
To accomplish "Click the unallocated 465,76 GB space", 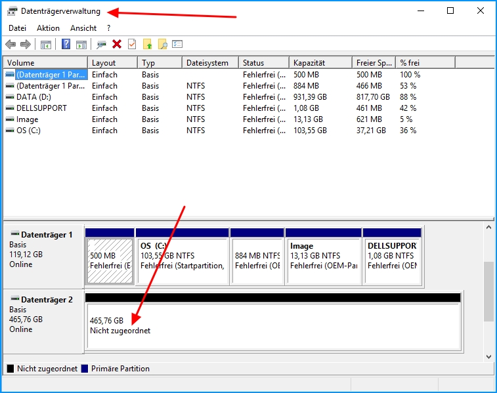I will click(x=272, y=326).
